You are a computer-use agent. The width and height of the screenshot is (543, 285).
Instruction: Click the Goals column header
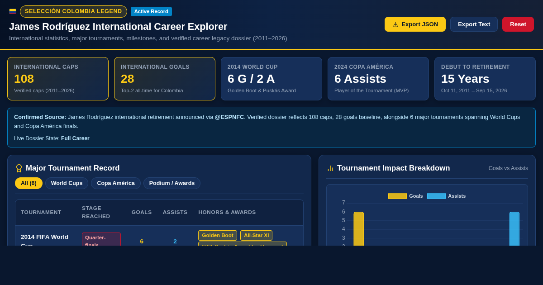pyautogui.click(x=142, y=212)
